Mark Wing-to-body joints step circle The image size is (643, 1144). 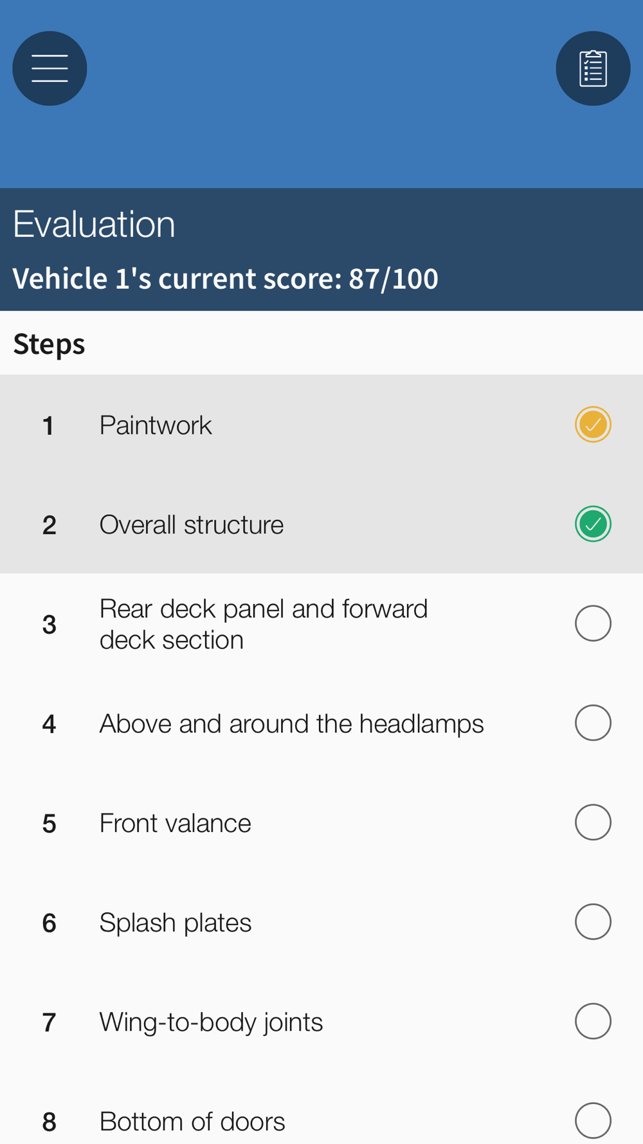pos(593,1021)
